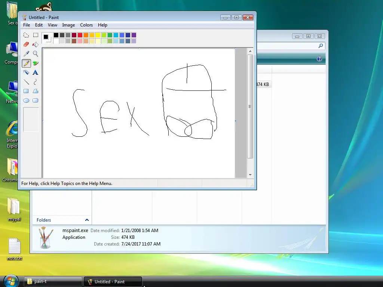The height and width of the screenshot is (287, 383).
Task: Select the brown color swatch
Action: [x=74, y=41]
